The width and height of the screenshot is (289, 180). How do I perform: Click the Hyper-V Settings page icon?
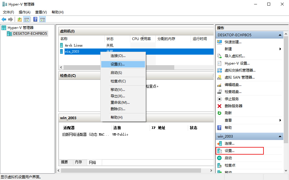click(x=219, y=63)
